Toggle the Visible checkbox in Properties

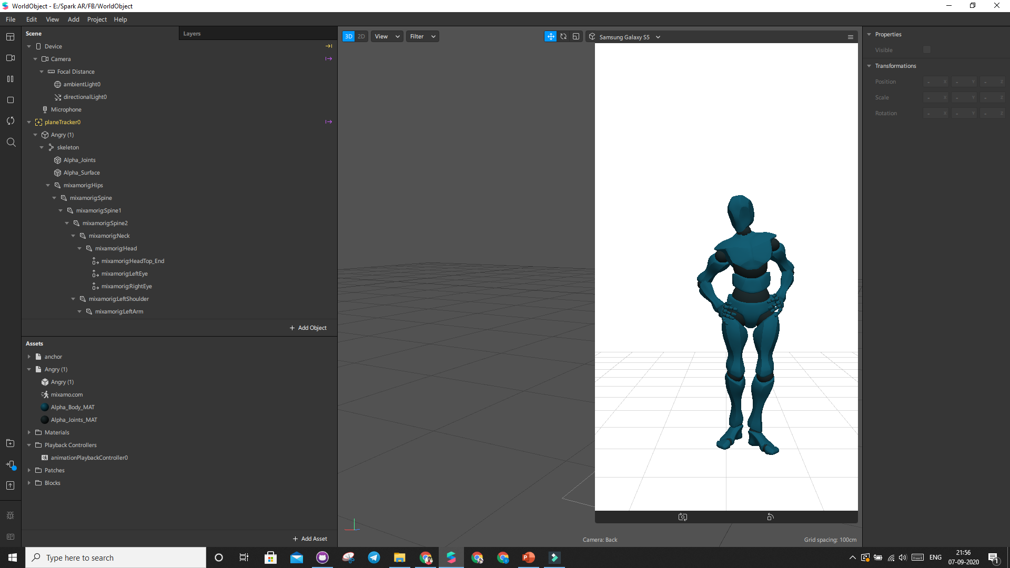pos(927,49)
